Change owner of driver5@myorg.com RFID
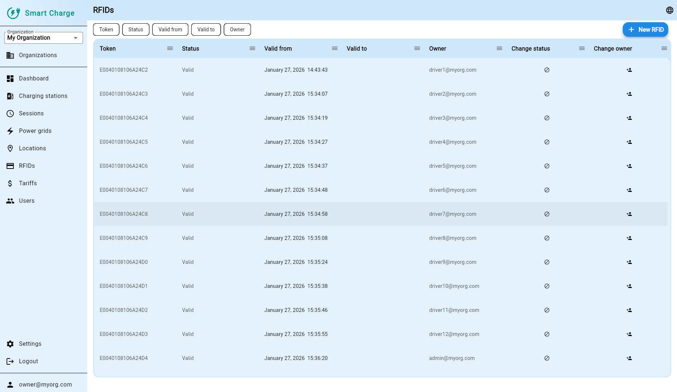Viewport: 677px width, 392px height. (629, 166)
